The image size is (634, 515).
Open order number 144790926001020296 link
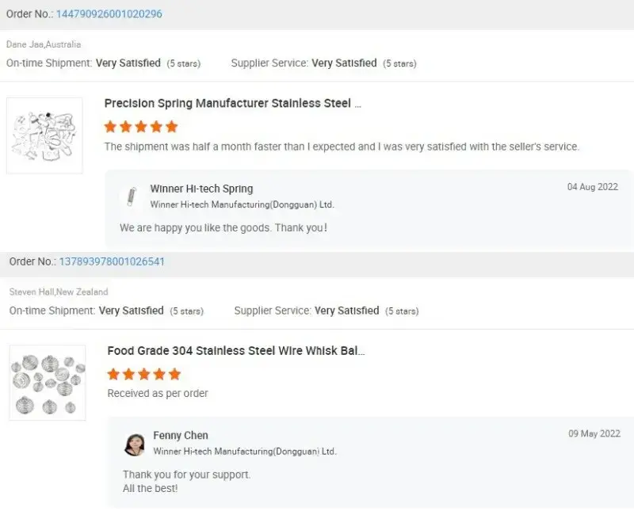[x=109, y=13]
